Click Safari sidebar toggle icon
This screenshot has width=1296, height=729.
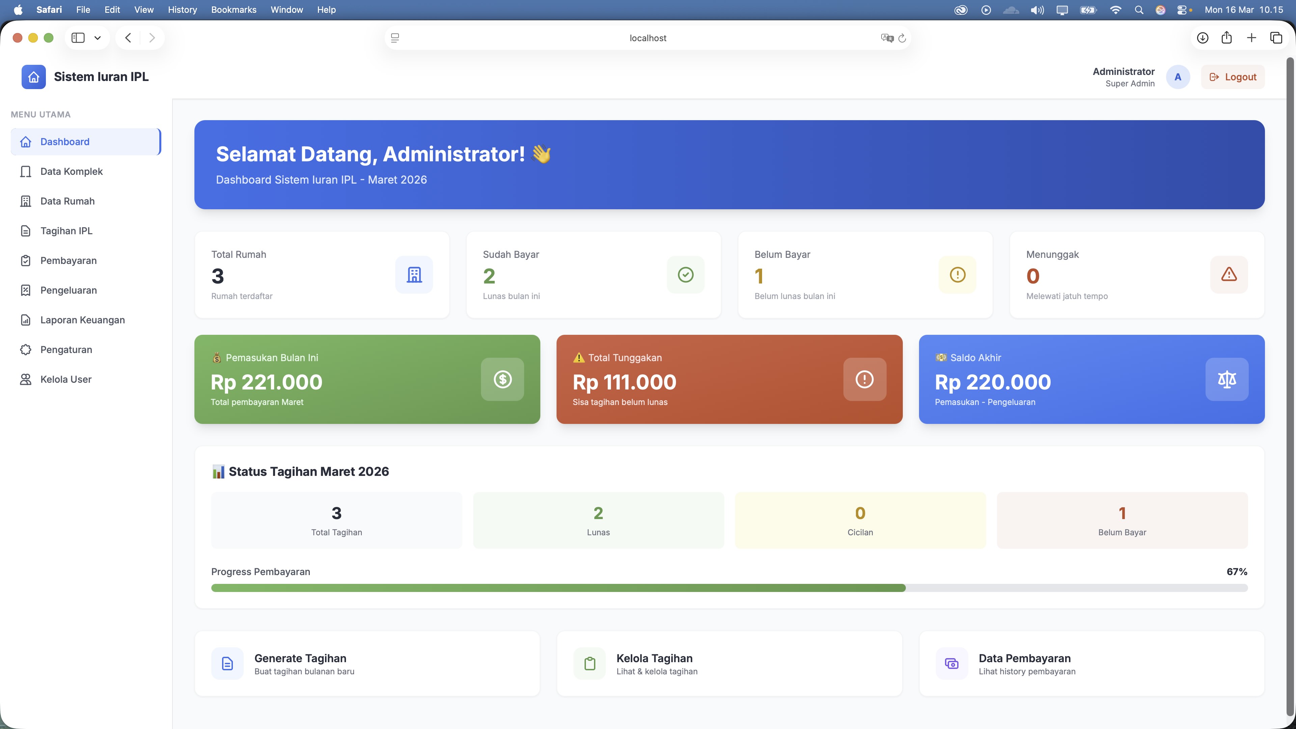pyautogui.click(x=78, y=38)
